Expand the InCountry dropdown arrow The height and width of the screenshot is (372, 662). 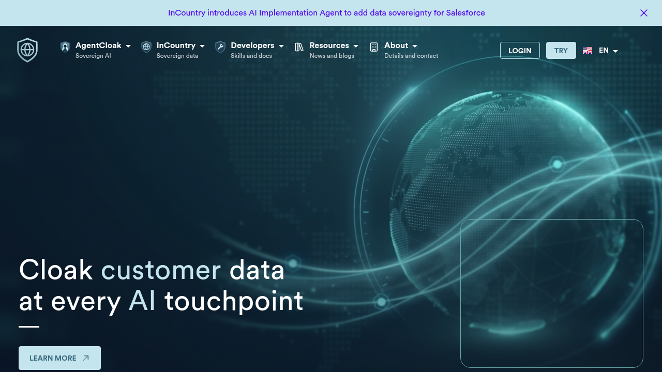pos(202,46)
